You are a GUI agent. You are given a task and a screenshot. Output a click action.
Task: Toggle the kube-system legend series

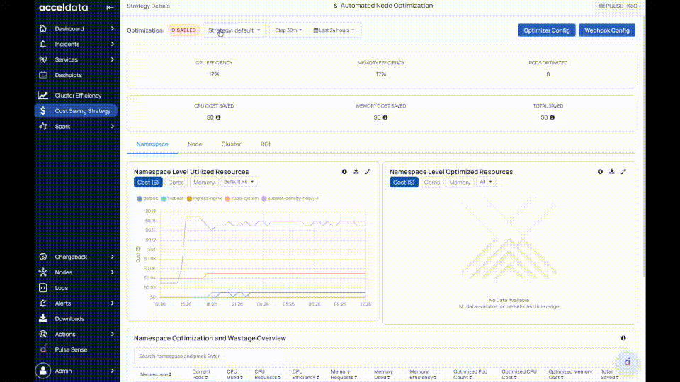242,198
